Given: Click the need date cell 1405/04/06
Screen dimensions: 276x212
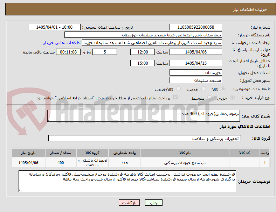Looking at the screenshot, I should point(28,163).
